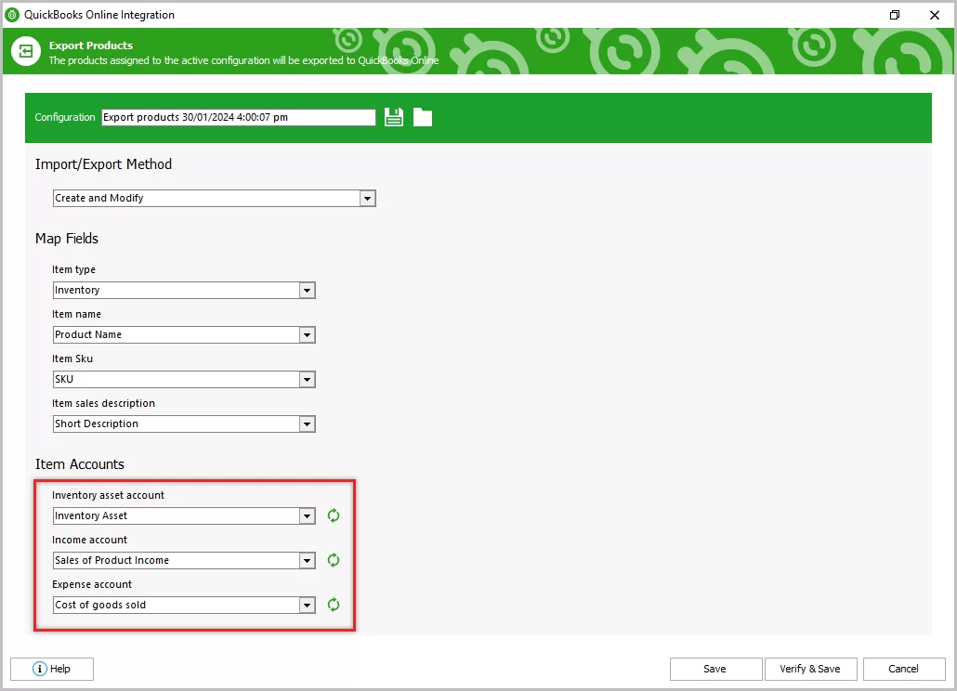Open the Item Sku dropdown

pos(307,379)
